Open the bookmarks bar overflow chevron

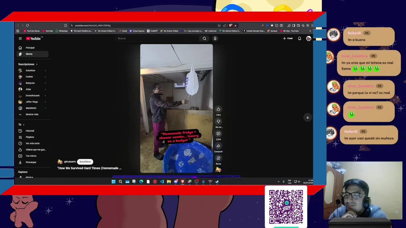click(x=310, y=31)
